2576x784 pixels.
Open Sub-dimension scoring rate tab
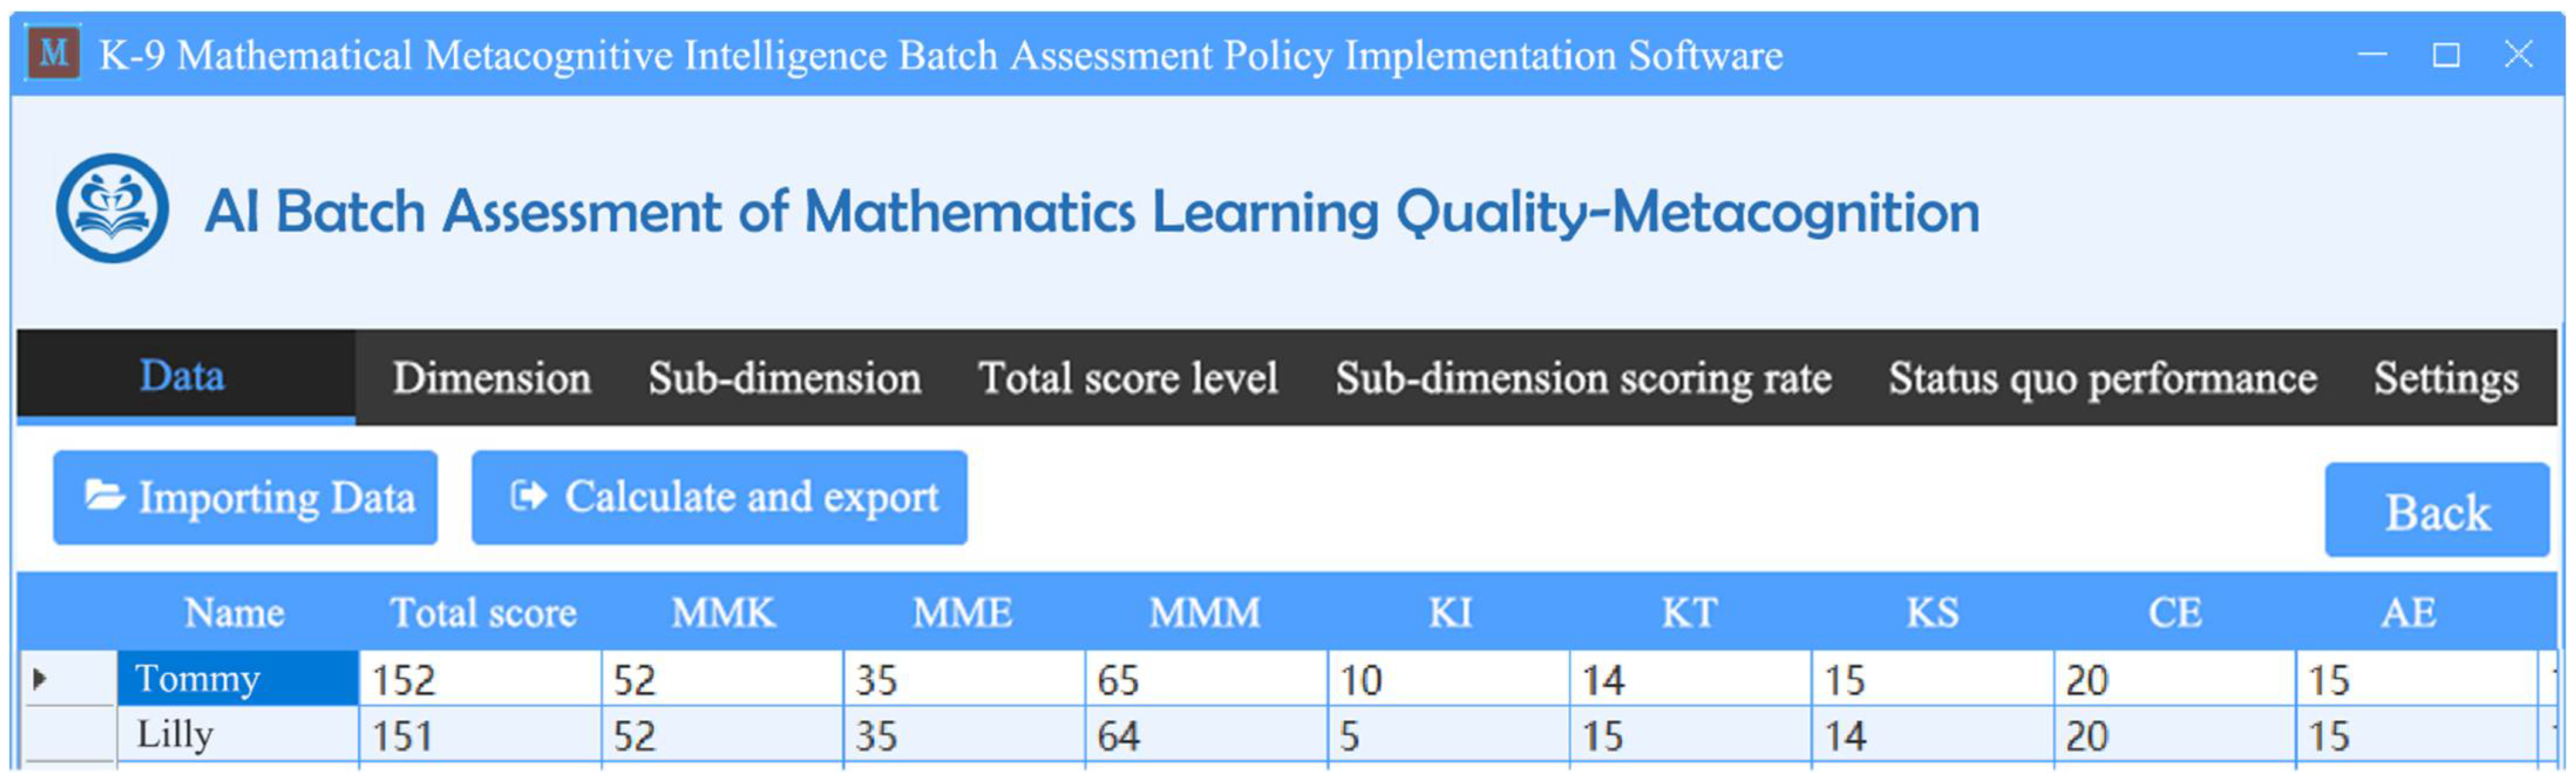coord(1583,379)
